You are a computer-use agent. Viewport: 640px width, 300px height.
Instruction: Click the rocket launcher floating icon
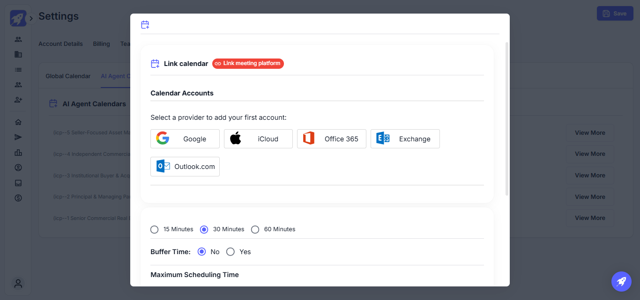pyautogui.click(x=621, y=281)
